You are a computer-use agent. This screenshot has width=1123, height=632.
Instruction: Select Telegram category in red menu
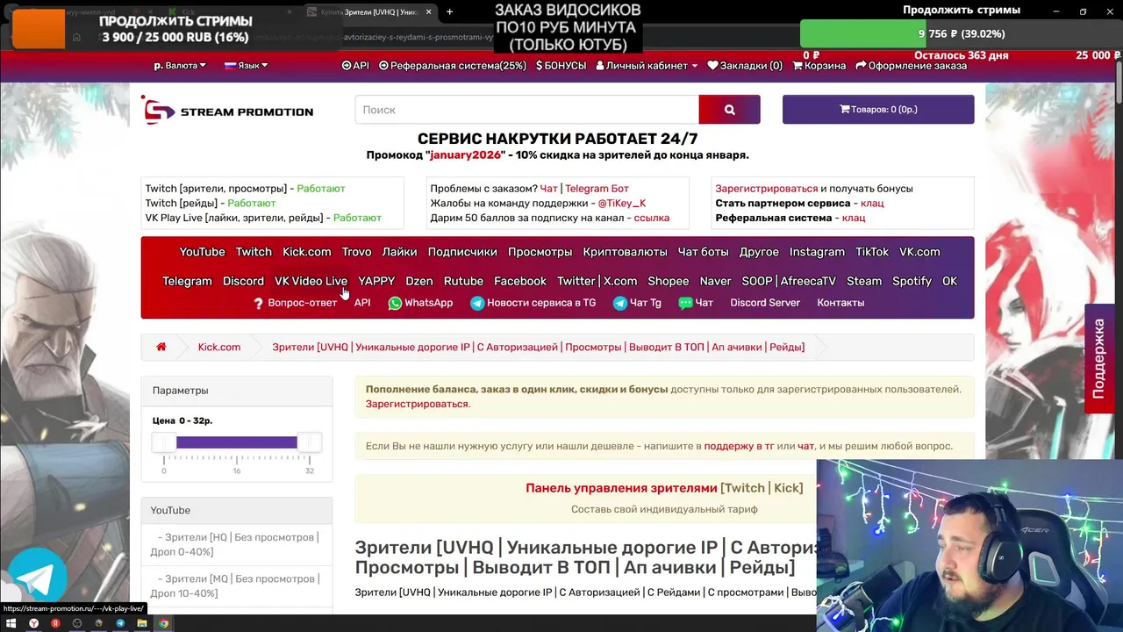(x=187, y=281)
